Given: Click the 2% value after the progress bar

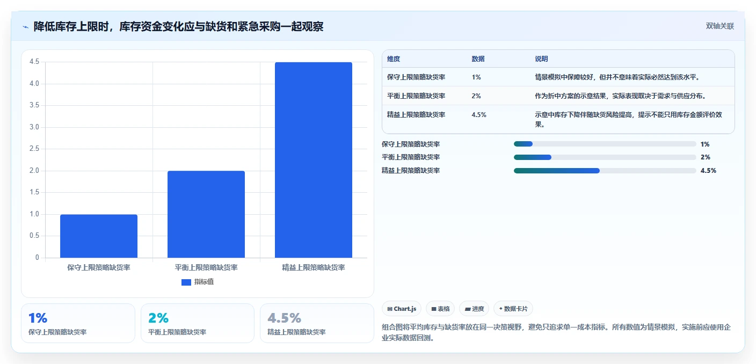Looking at the screenshot, I should point(705,157).
